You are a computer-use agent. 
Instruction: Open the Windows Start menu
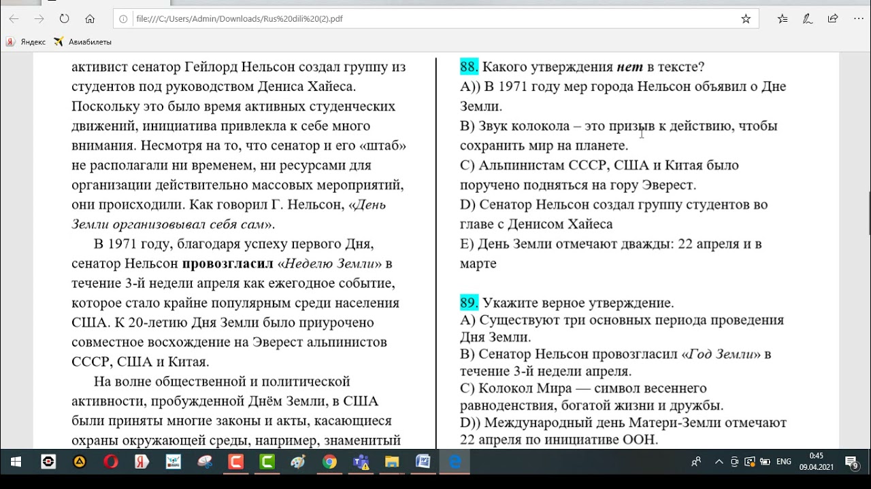pyautogui.click(x=16, y=462)
